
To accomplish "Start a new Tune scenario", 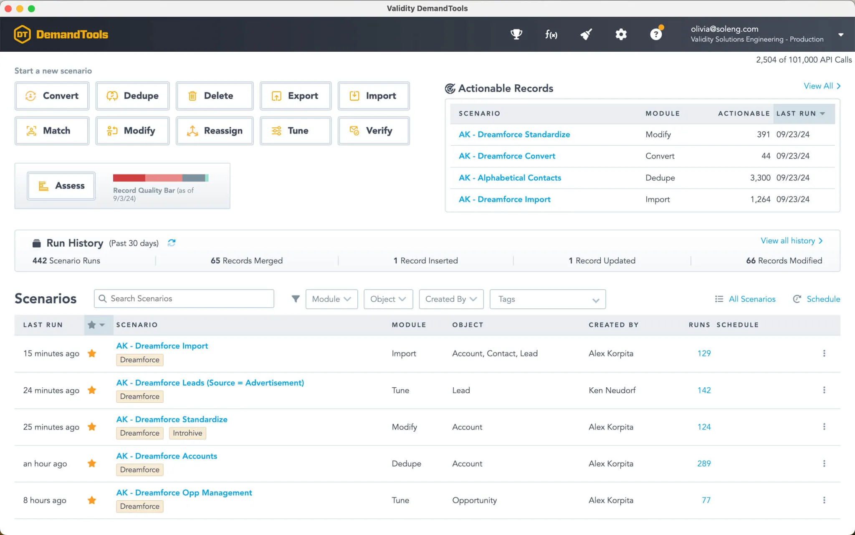I will (x=296, y=131).
